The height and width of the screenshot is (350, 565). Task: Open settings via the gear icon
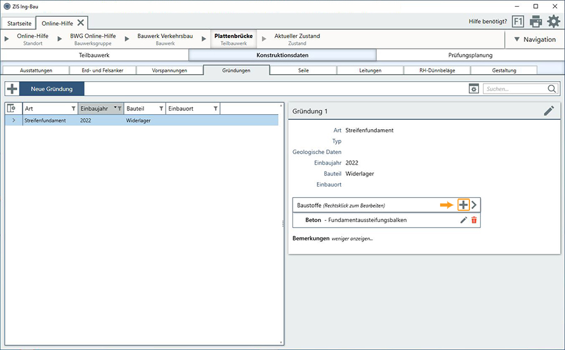coord(554,21)
